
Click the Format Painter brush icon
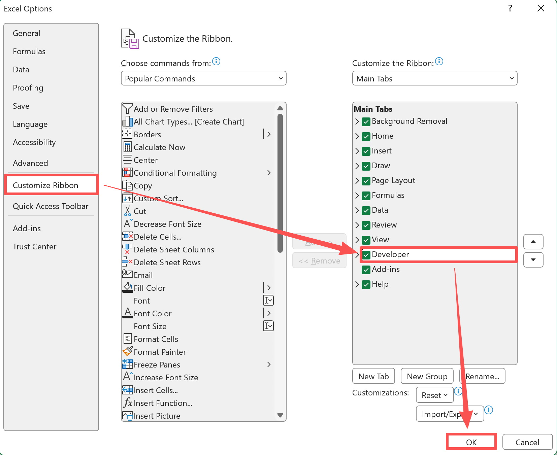(x=127, y=352)
